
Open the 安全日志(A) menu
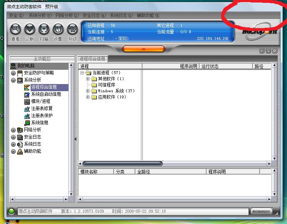pyautogui.click(x=94, y=16)
